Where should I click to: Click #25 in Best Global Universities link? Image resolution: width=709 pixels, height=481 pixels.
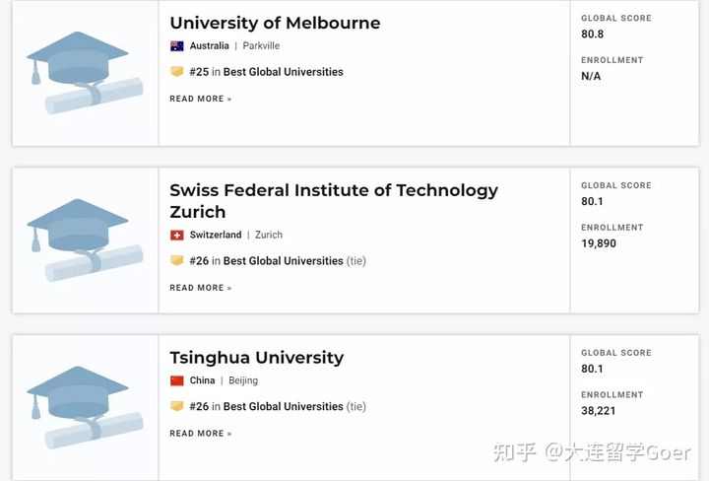coord(266,72)
